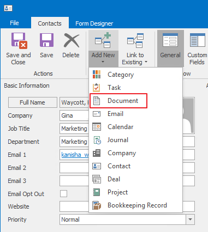Click into the Website input field

click(127, 206)
